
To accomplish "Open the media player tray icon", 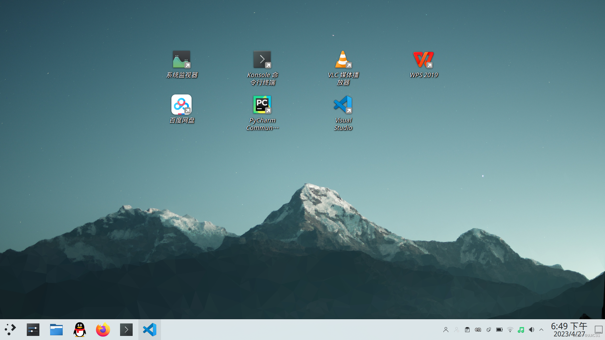I will pos(521,330).
